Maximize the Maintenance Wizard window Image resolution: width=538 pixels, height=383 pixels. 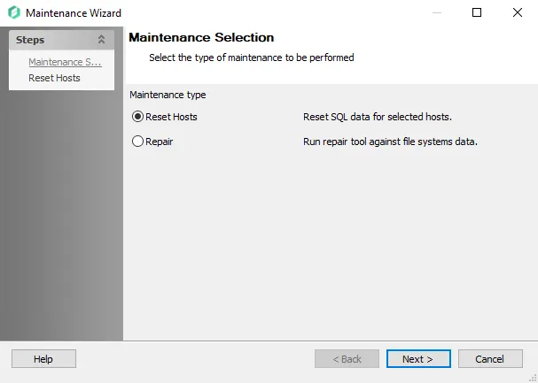click(477, 12)
